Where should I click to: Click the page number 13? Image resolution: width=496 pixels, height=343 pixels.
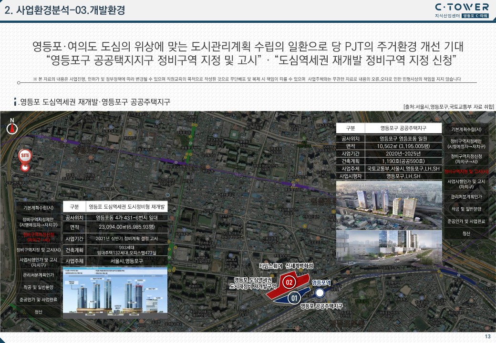point(487,337)
